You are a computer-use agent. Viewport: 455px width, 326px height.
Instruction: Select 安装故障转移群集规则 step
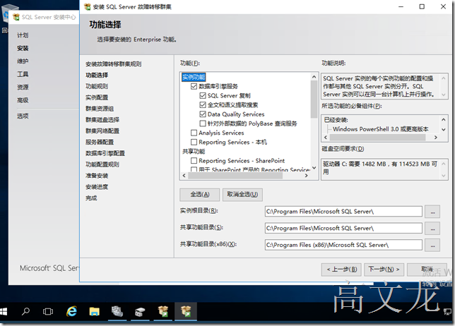coord(114,64)
